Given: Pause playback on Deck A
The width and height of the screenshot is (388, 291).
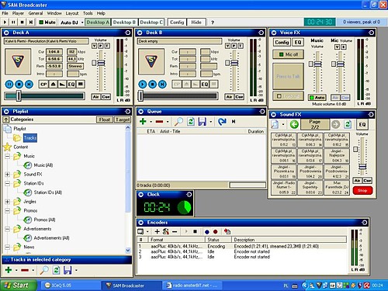Looking at the screenshot, I should (x=9, y=85).
